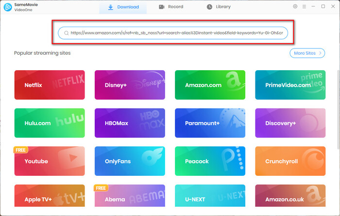
Task: Select the PrimeVideo.com tile
Action: [290, 85]
